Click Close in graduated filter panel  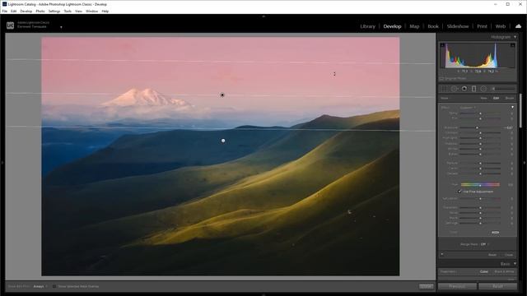pos(509,255)
